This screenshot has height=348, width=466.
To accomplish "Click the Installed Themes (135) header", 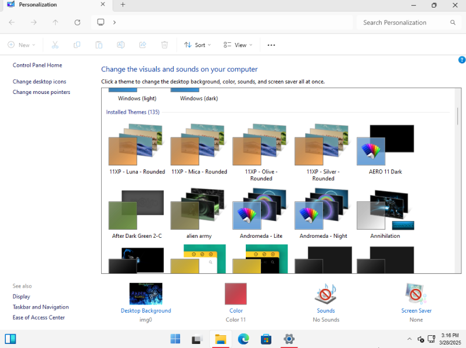I will 133,112.
